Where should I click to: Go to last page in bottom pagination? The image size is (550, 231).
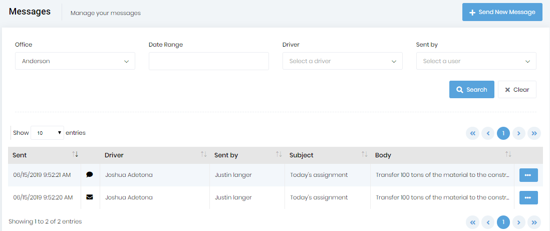coord(534,222)
